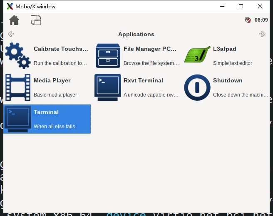
Task: Open the highlighted Terminal icon
Action: click(x=18, y=119)
